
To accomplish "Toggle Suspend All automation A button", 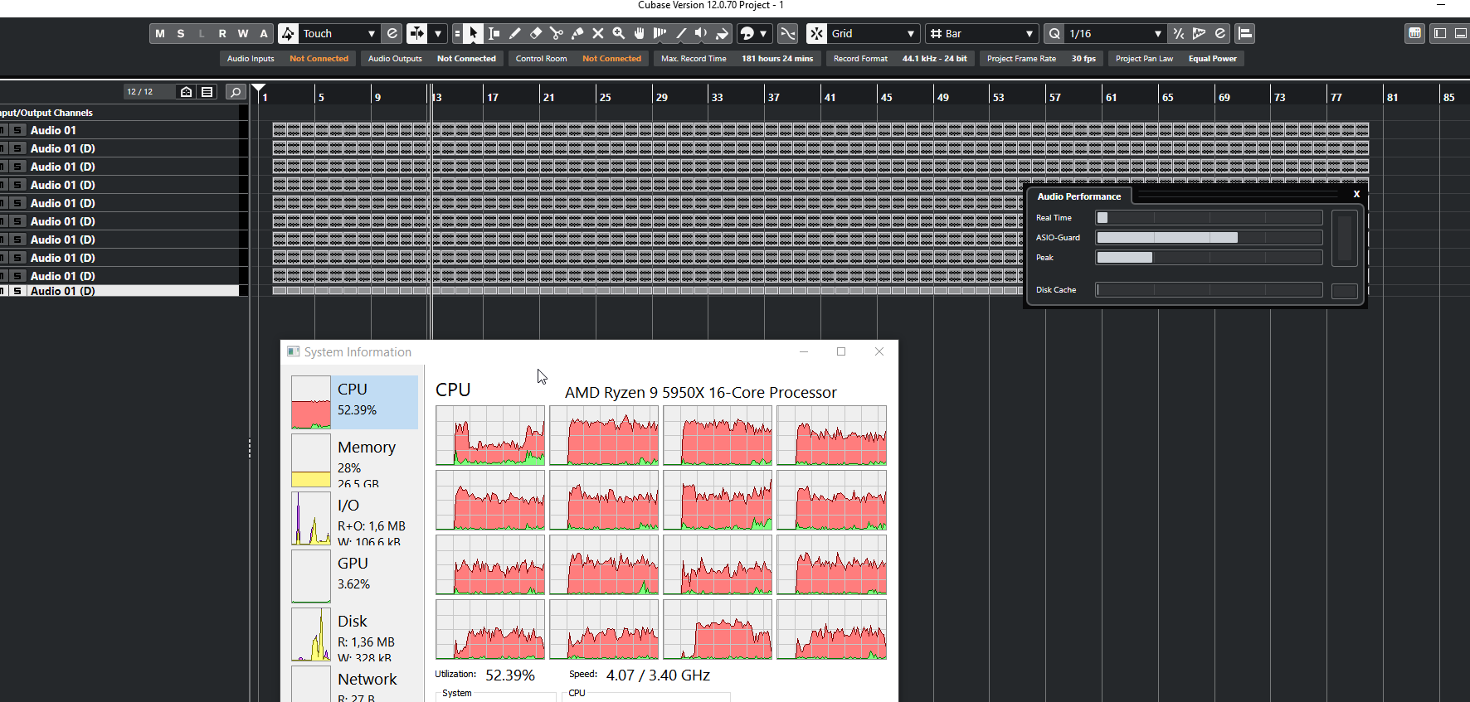I will (264, 33).
